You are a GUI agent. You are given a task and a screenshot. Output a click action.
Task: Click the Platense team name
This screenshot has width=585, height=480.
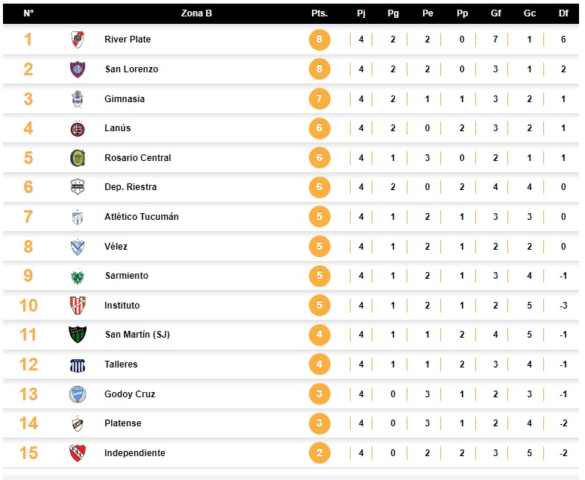click(122, 423)
